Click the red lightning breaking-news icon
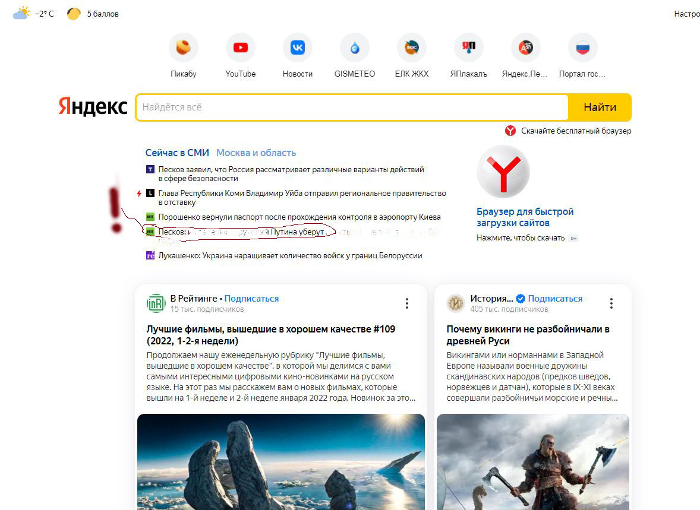 pos(139,193)
